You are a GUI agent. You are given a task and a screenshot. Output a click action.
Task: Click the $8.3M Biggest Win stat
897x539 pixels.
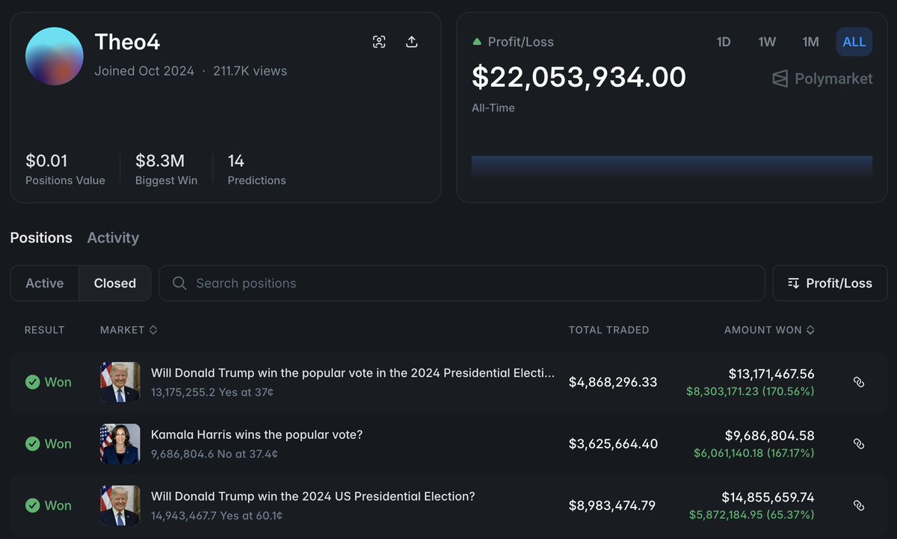point(167,169)
